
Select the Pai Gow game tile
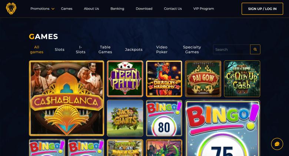pyautogui.click(x=203, y=79)
